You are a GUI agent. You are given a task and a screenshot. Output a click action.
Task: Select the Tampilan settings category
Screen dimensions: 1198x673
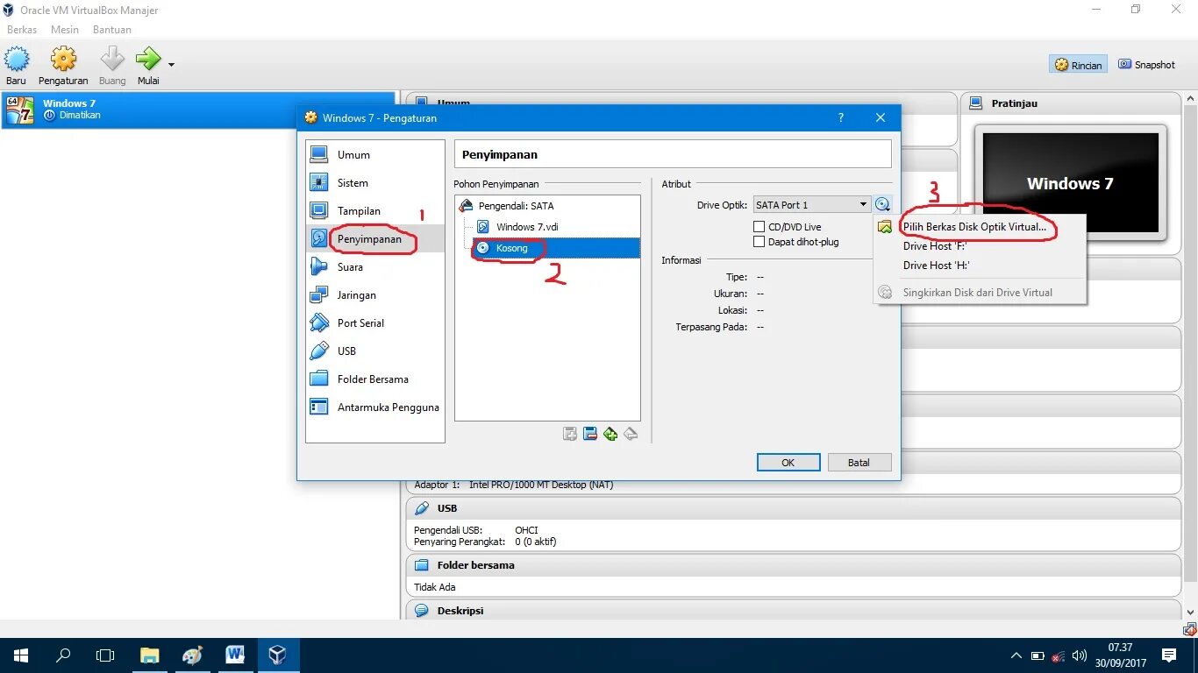tap(375, 211)
